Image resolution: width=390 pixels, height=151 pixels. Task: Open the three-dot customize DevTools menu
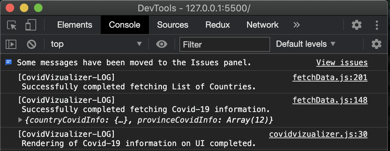click(x=377, y=25)
